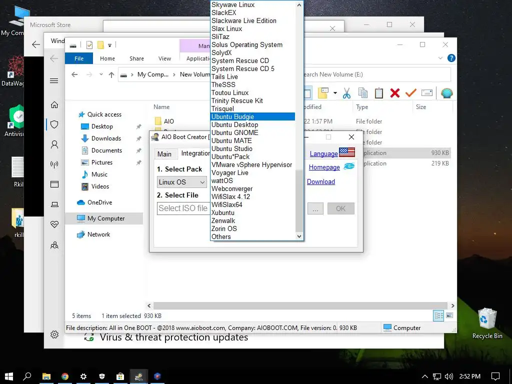Click the Select ISO file input field
Screen dimensions: 512x384
[x=183, y=208]
